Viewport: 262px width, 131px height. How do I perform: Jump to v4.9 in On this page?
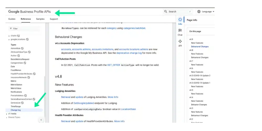coord(191,39)
